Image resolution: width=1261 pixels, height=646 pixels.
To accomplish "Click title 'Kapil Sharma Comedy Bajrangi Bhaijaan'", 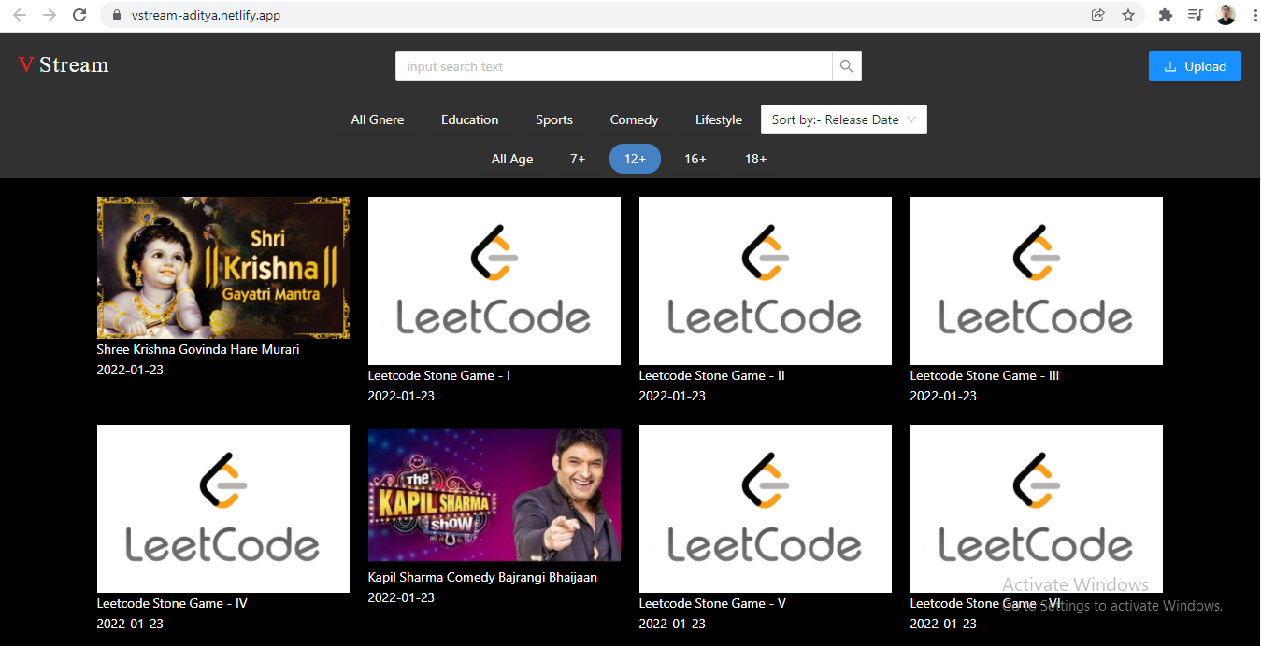I will coord(482,577).
